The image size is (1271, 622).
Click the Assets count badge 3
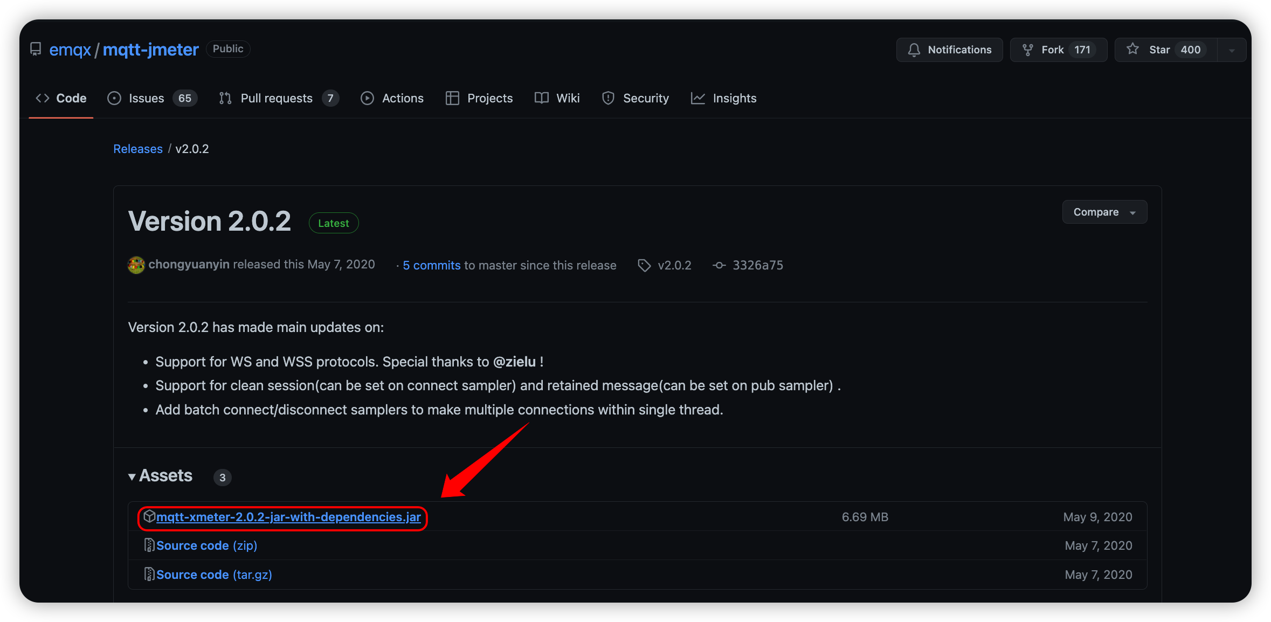point(223,478)
